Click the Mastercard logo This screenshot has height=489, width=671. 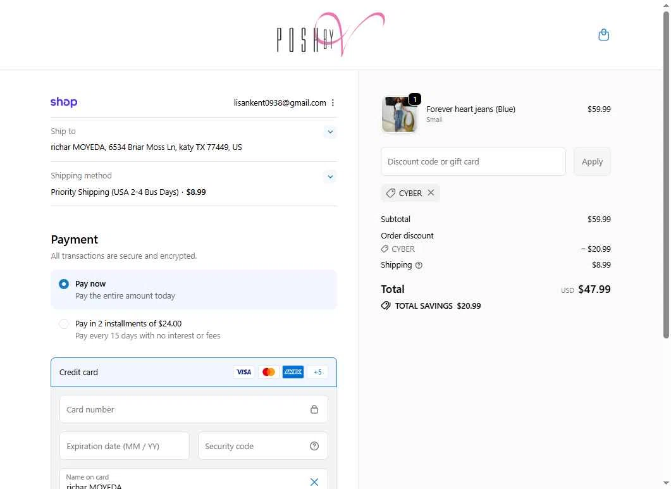click(x=268, y=372)
